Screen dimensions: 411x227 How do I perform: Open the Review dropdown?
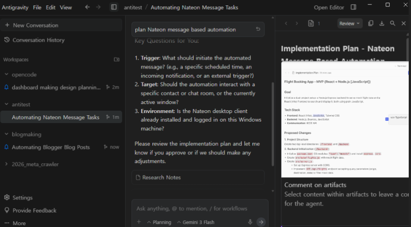pos(350,23)
